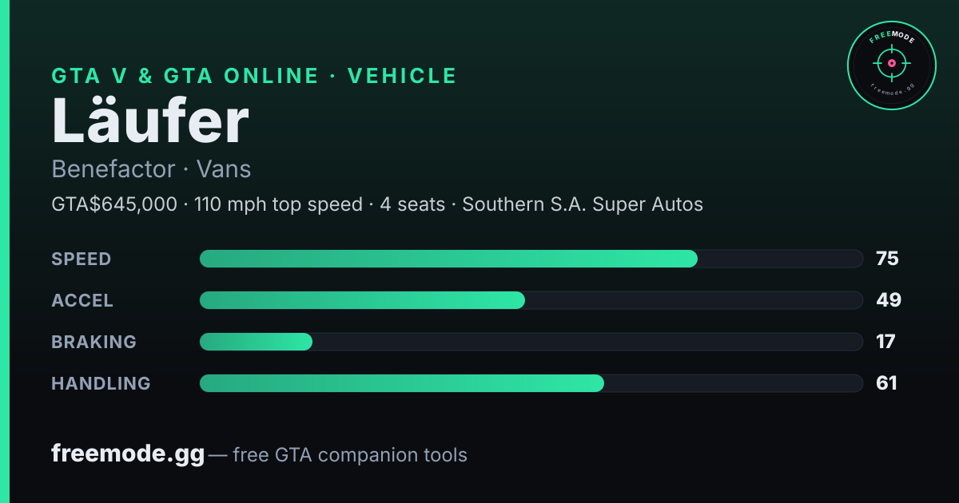Click the GTA V & GTA ONLINE heading
This screenshot has width=959, height=503.
(x=185, y=76)
